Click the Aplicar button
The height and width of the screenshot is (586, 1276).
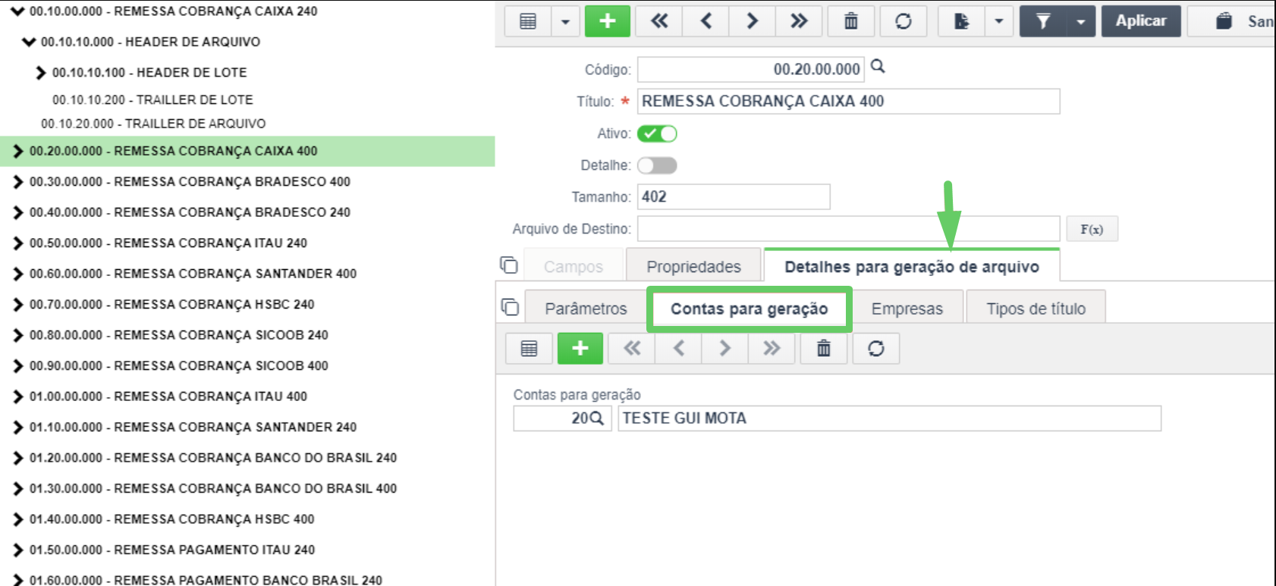click(x=1141, y=21)
